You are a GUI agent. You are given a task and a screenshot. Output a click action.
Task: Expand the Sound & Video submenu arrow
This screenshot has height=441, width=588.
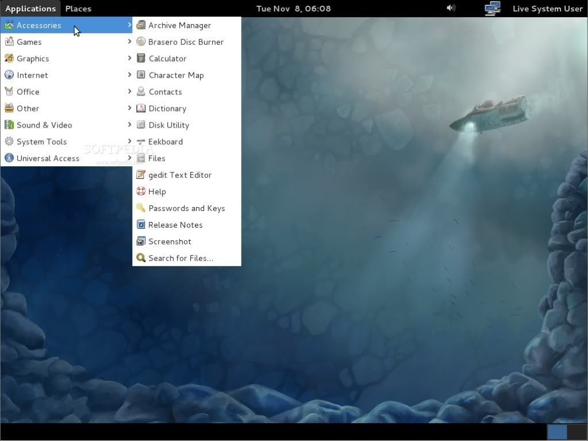(129, 125)
